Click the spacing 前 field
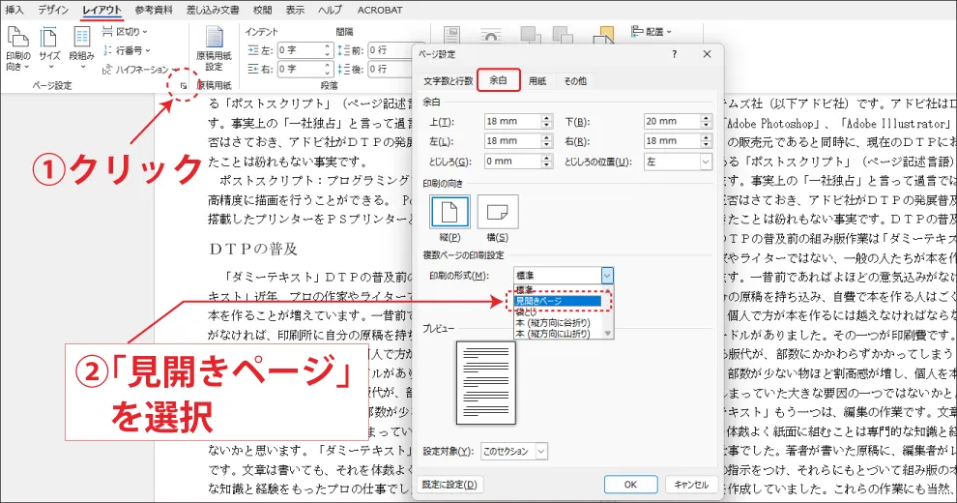Image resolution: width=957 pixels, height=503 pixels. pyautogui.click(x=390, y=50)
